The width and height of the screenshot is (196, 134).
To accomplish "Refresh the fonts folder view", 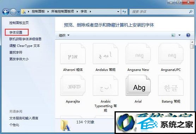I will click(124, 12).
